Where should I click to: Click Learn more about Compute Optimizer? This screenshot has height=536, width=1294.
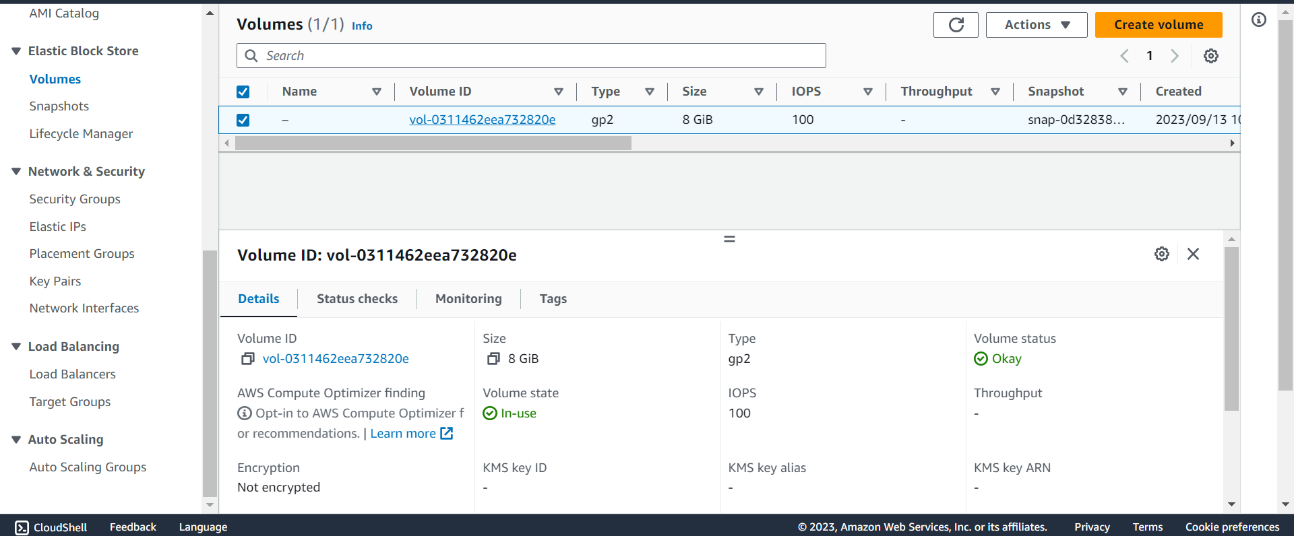click(403, 434)
